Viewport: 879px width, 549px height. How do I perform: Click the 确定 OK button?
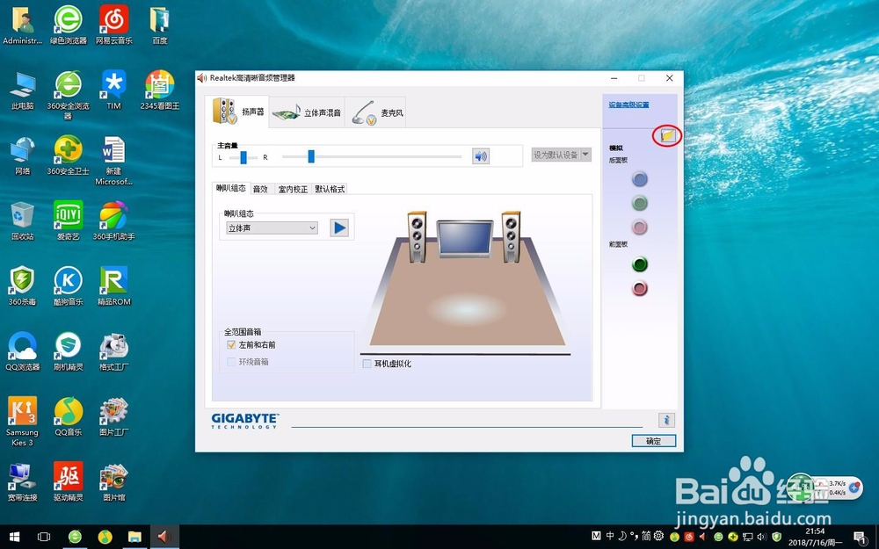[x=654, y=441]
